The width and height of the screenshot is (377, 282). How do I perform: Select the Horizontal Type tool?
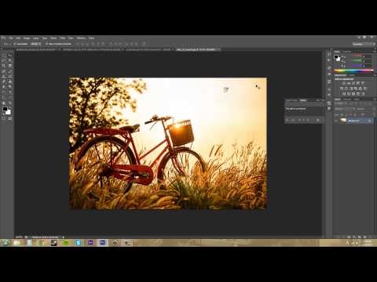pyautogui.click(x=10, y=92)
